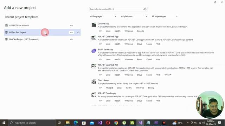Open Google Chrome from the taskbar
Image resolution: width=225 pixels, height=126 pixels.
coord(116,123)
